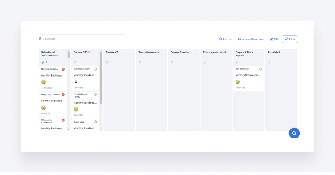Click the accounts person icon

pyautogui.click(x=40, y=39)
